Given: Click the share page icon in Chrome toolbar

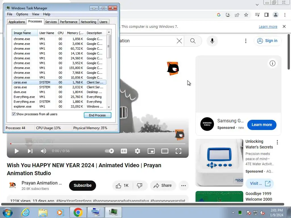Looking at the screenshot, I should pos(237,15).
